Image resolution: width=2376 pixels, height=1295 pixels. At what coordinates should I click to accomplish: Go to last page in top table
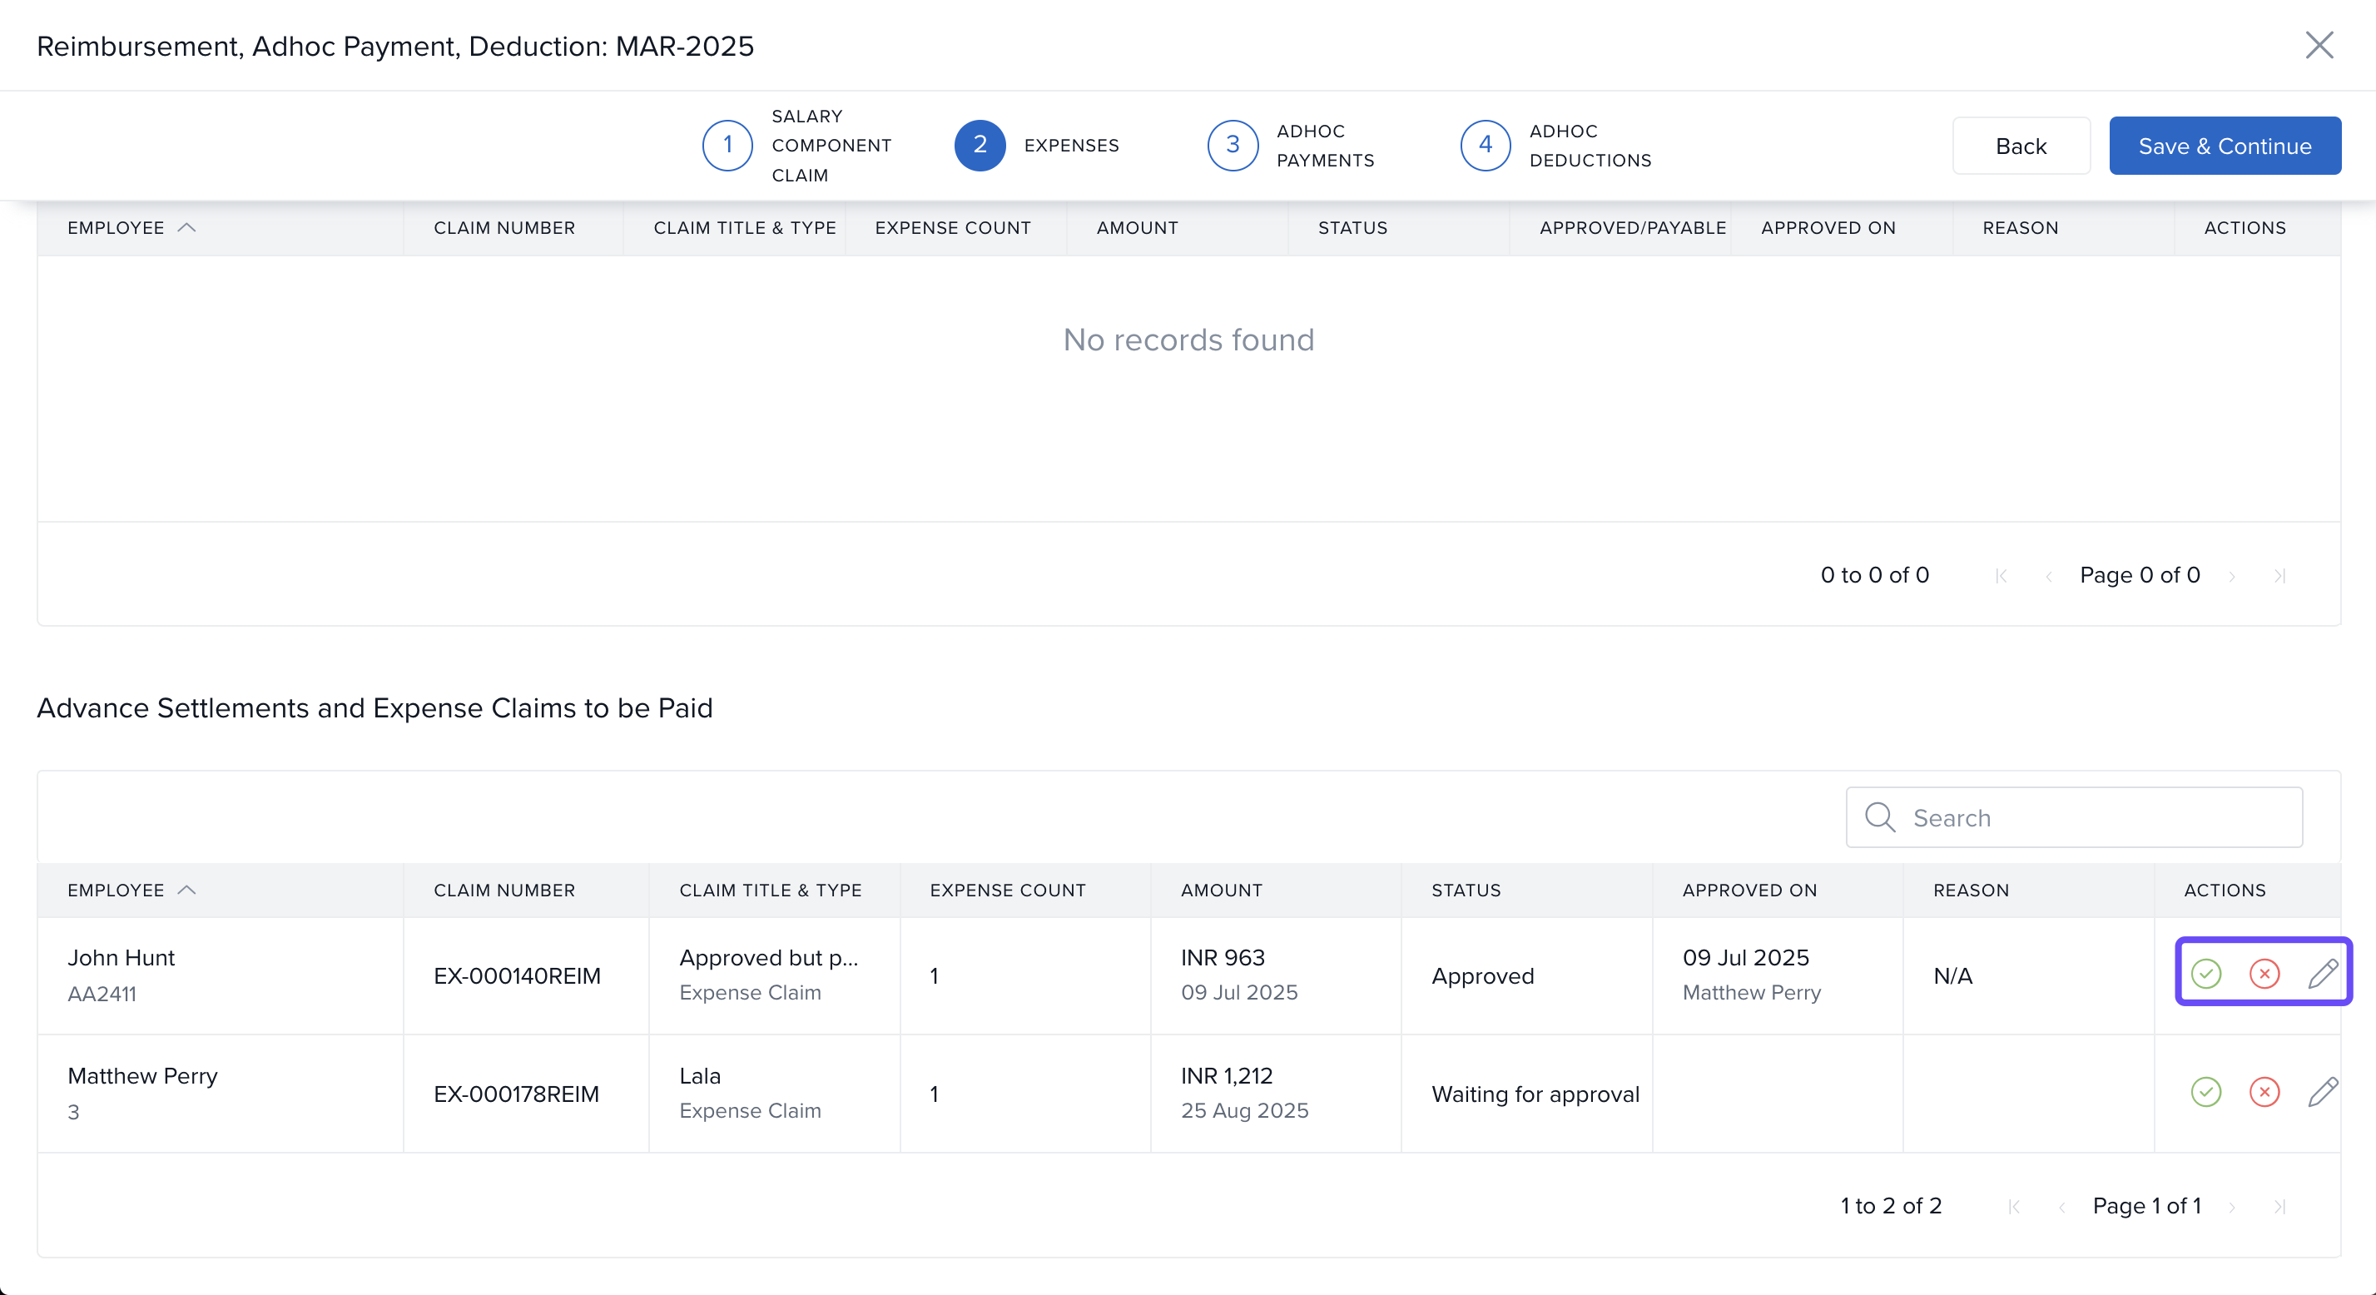(2279, 576)
